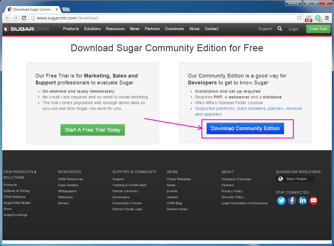This screenshot has height=246, width=334.
Task: Open a new browser tab
Action: pos(66,9)
